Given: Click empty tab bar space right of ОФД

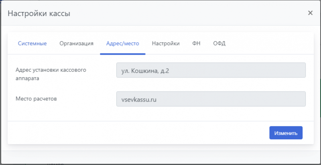Looking at the screenshot, I should pos(269,43).
